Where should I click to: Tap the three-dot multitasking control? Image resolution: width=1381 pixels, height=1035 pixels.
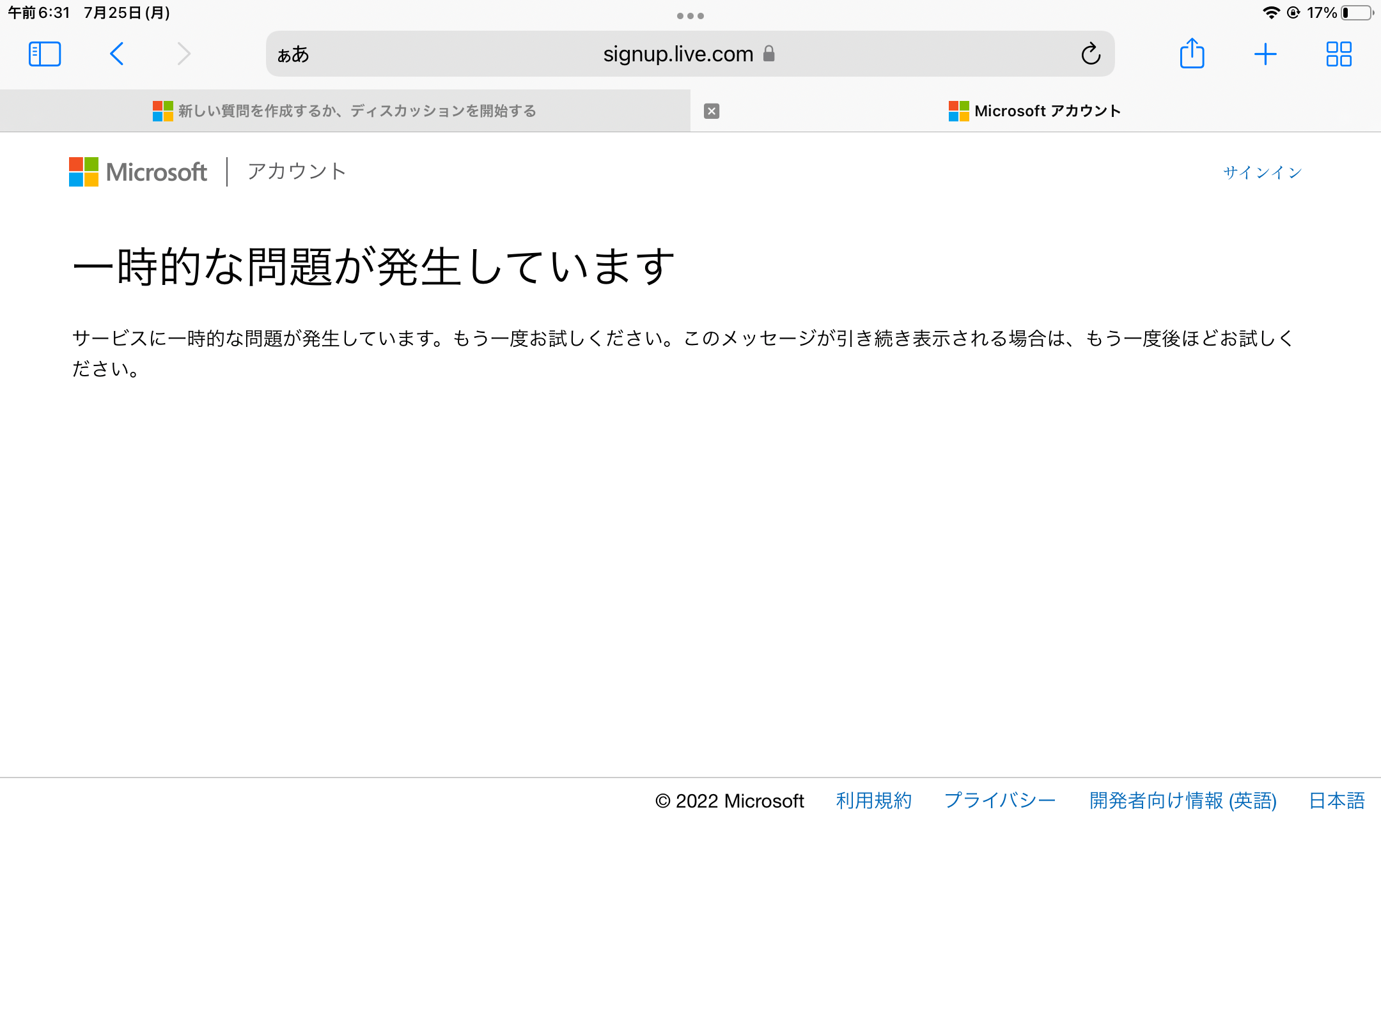pos(690,16)
